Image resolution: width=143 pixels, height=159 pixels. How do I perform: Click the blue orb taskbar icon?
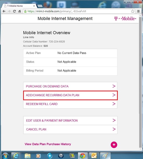50,156
